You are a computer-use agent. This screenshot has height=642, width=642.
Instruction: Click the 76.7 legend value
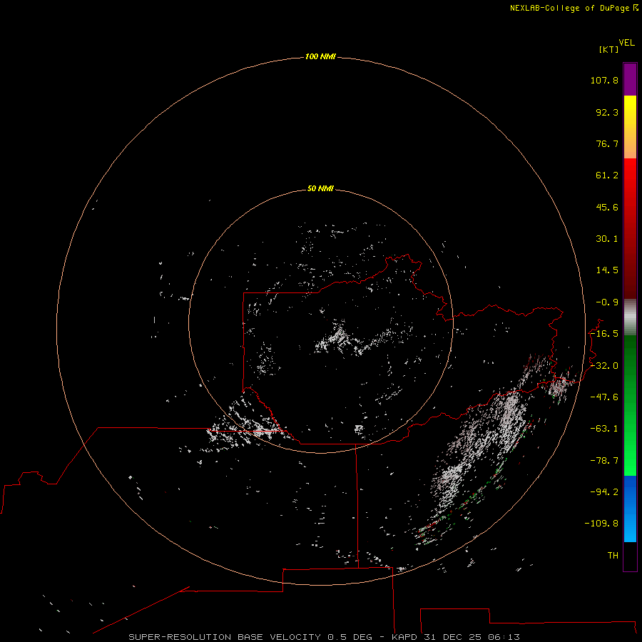pos(607,143)
